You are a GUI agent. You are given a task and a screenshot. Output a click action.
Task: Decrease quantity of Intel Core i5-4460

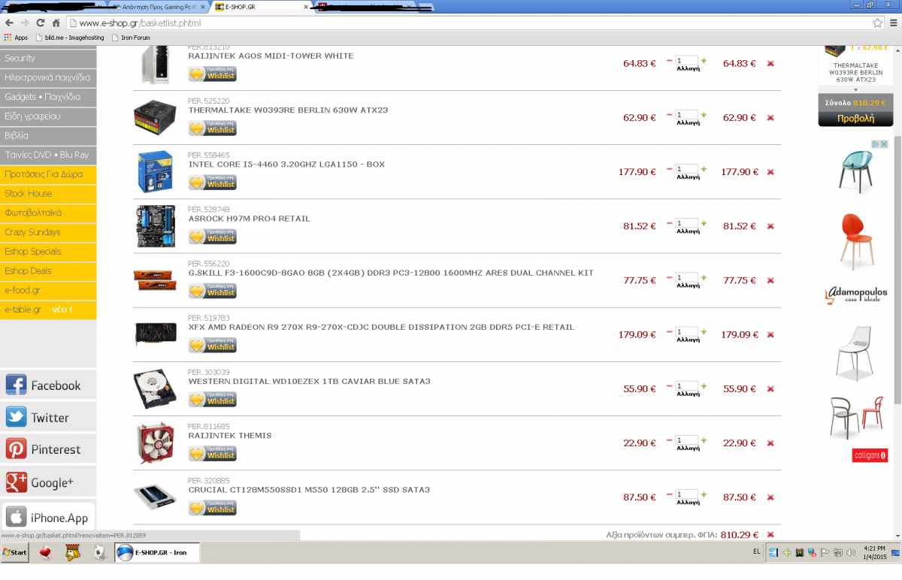pos(670,169)
